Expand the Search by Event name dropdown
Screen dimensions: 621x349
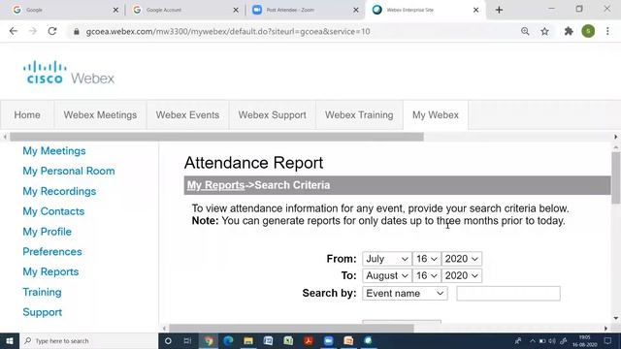(405, 293)
